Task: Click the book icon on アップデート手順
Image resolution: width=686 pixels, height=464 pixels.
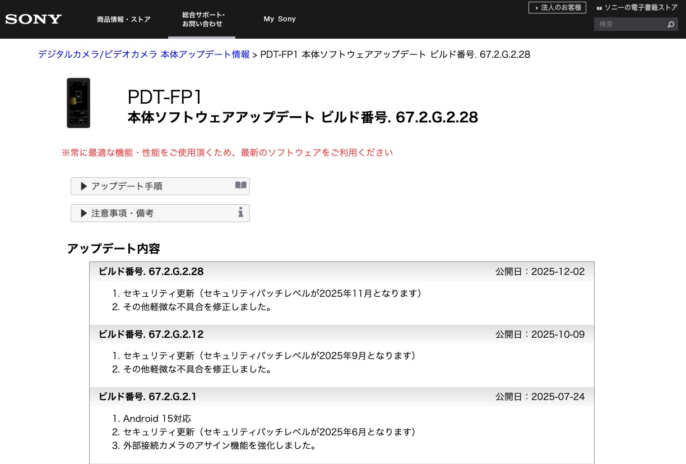Action: [240, 186]
